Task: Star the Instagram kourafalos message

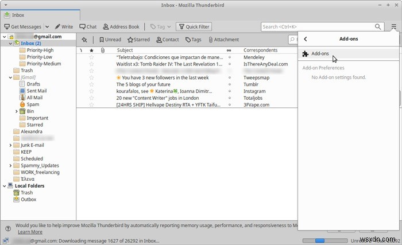Action: 91,91
